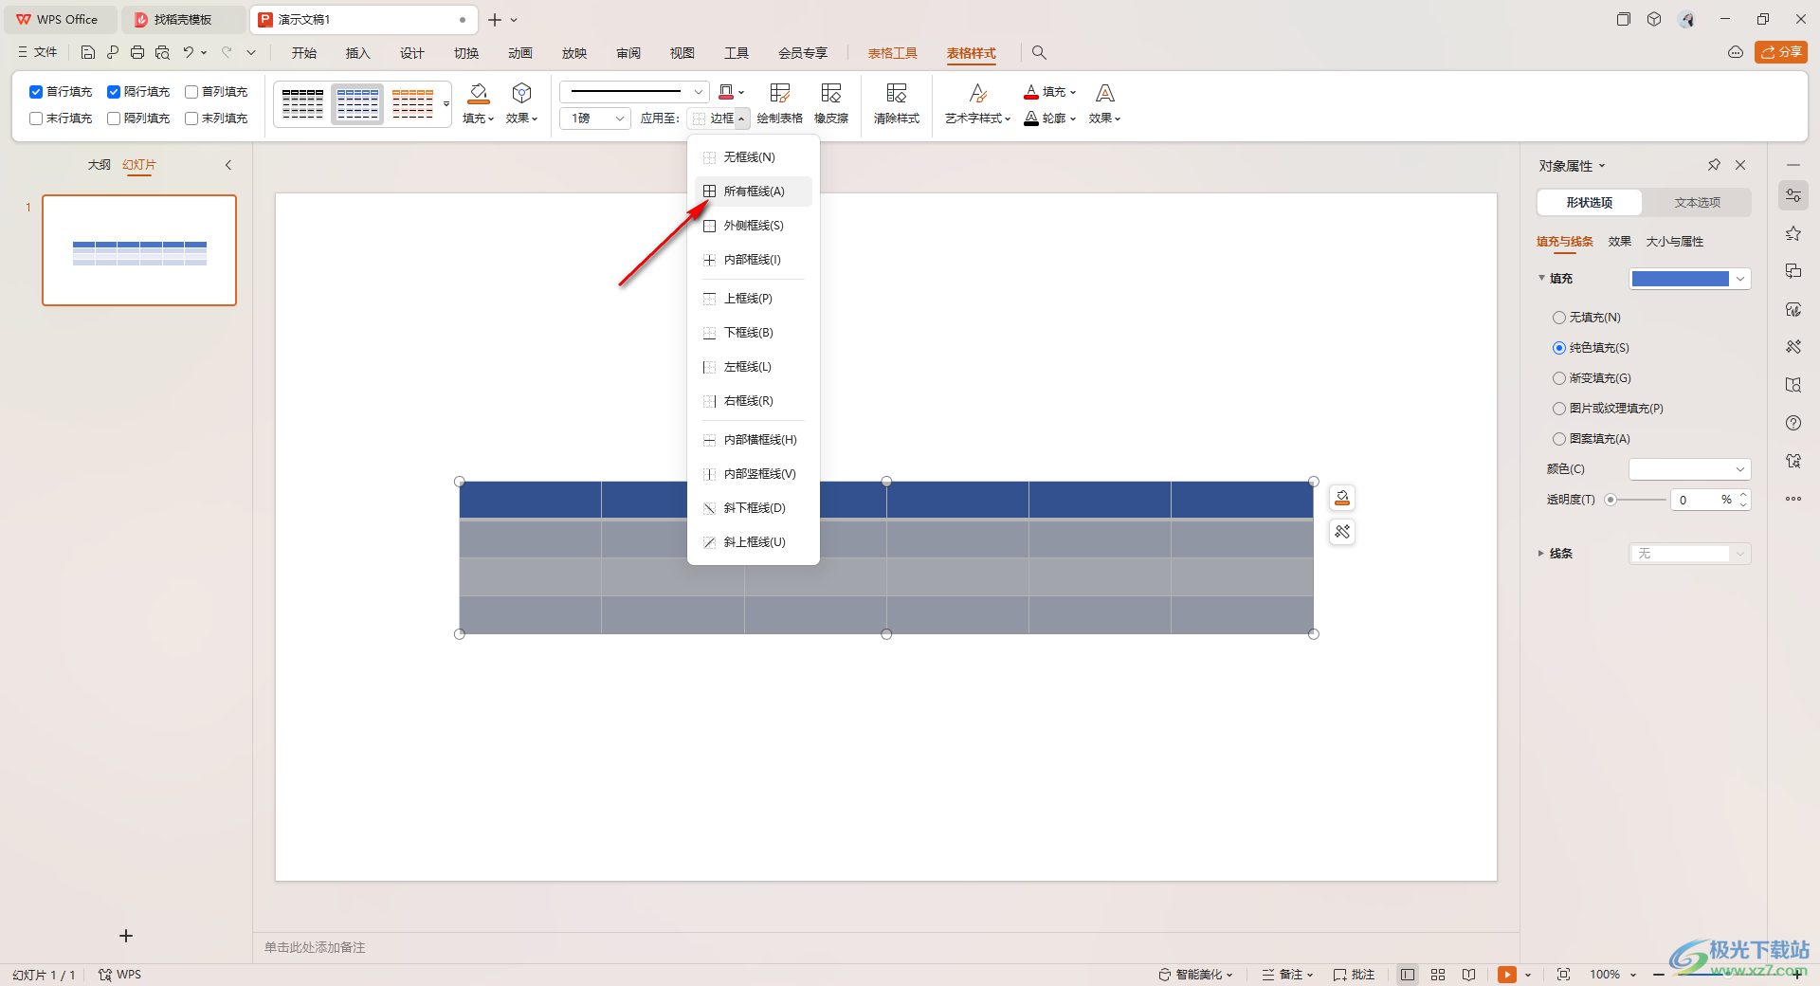This screenshot has width=1820, height=986.
Task: Toggle 首行填充 checkbox
Action: tap(36, 92)
